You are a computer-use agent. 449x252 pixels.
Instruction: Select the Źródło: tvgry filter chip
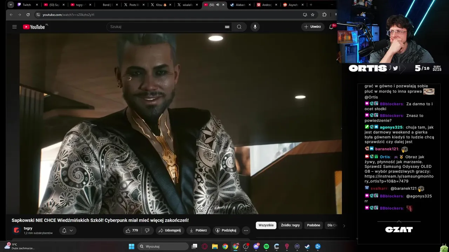(290, 225)
